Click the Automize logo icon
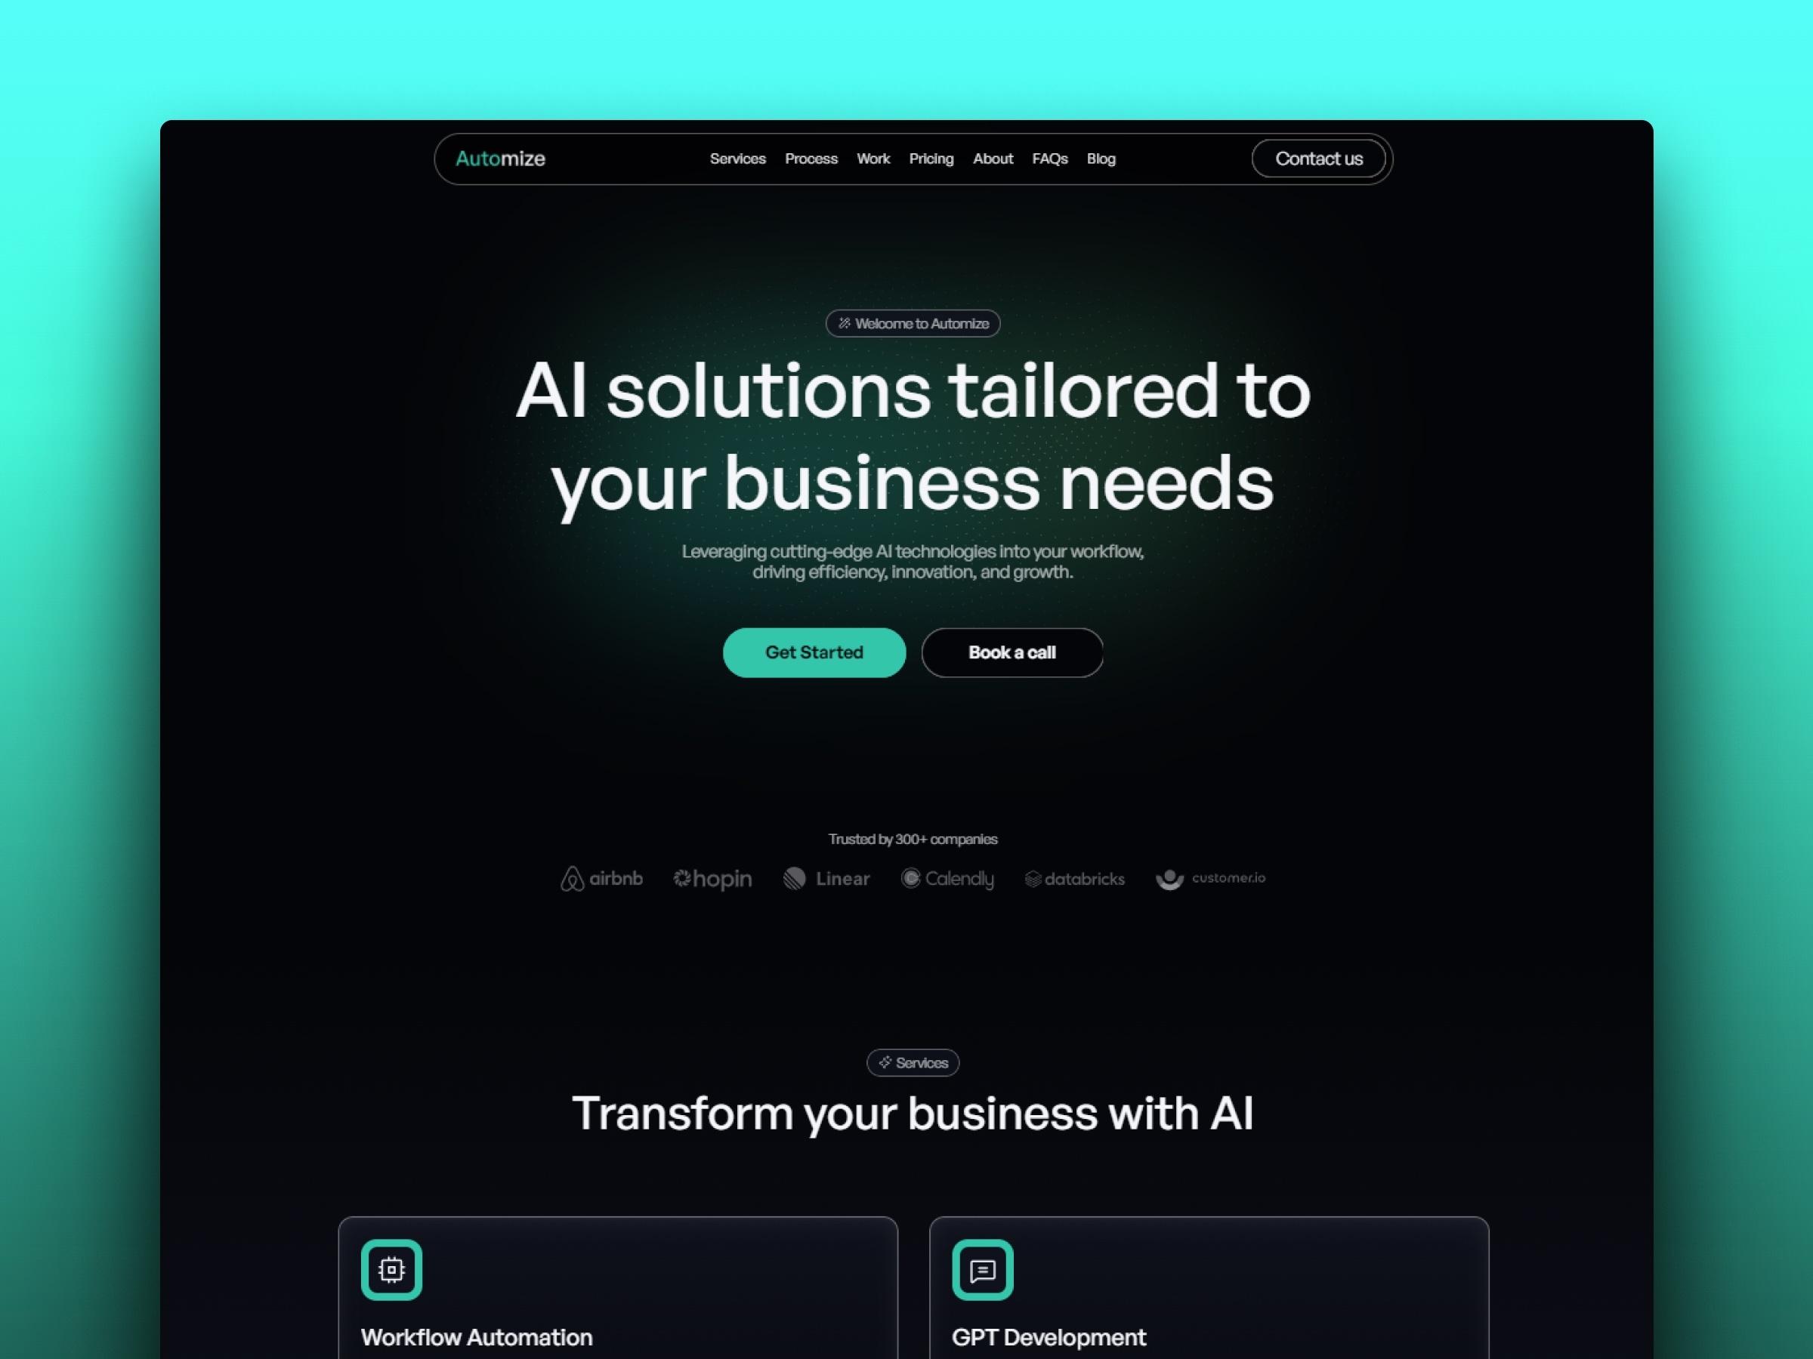1813x1359 pixels. pos(499,159)
